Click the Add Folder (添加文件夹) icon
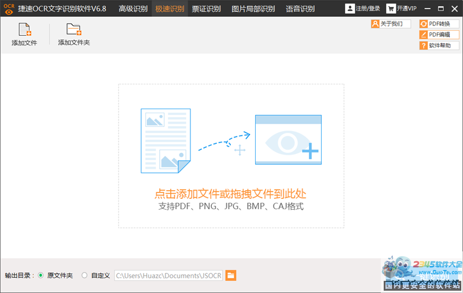This screenshot has width=463, height=293. click(x=74, y=30)
